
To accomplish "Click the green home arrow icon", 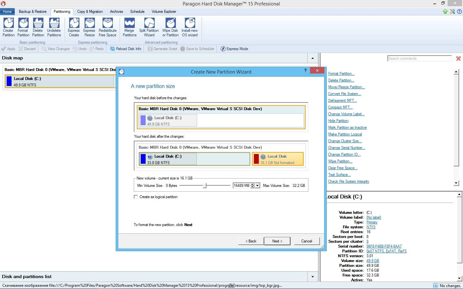I will 445,12.
